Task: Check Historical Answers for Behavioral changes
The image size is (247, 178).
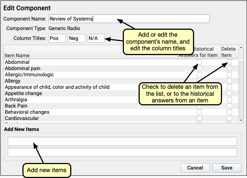Action: (199, 112)
